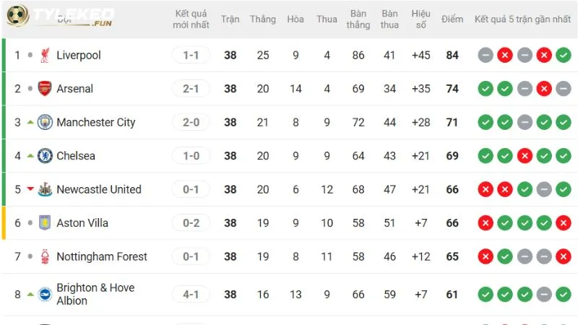Click Manchester City's up-arrow rank change

pyautogui.click(x=30, y=122)
